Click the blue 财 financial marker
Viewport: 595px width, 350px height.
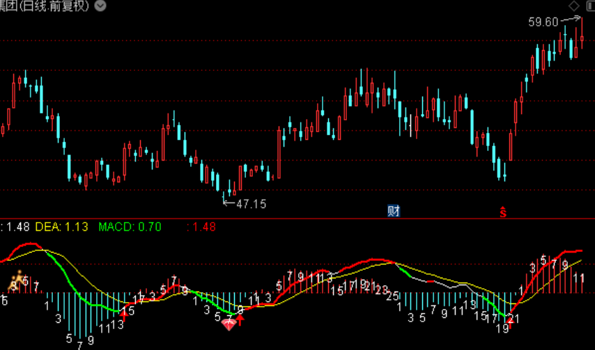394,211
